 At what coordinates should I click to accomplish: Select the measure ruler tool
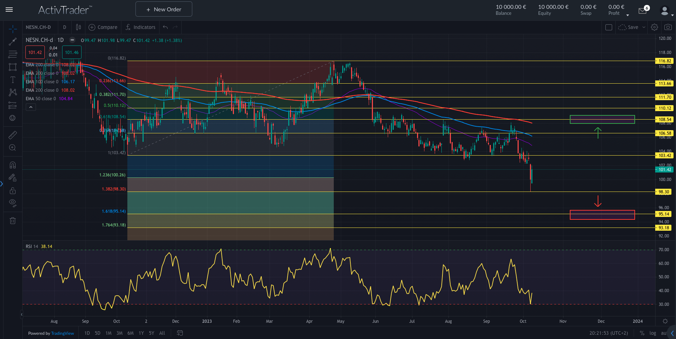(x=13, y=134)
